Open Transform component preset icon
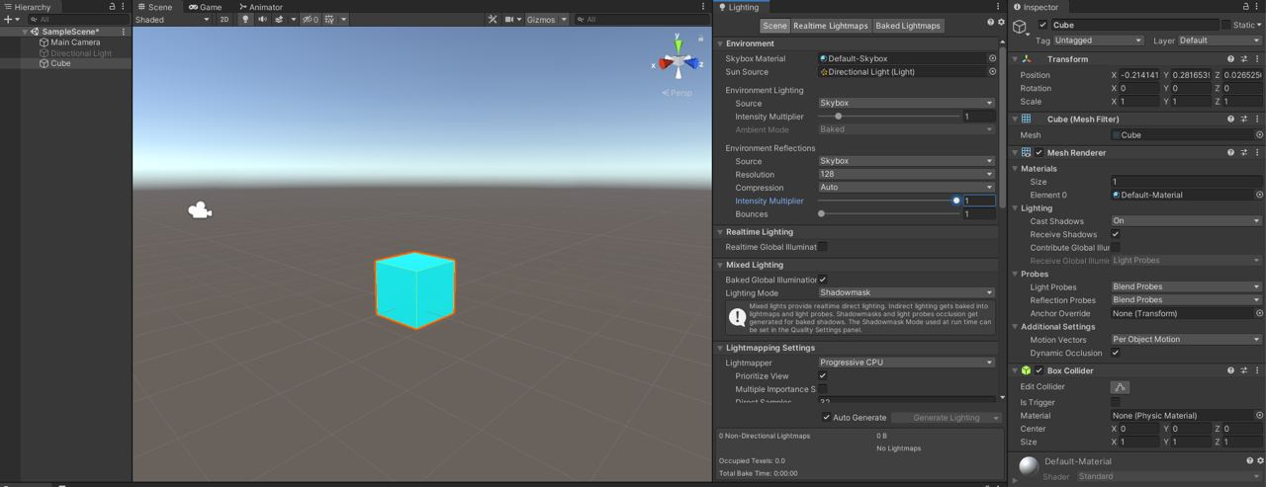Viewport: 1266px width, 487px height. 1244,59
